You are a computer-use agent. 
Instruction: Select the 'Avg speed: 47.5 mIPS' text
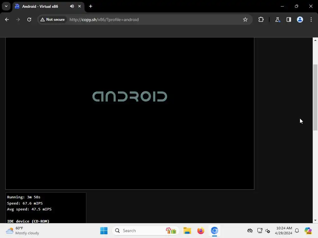pos(29,209)
